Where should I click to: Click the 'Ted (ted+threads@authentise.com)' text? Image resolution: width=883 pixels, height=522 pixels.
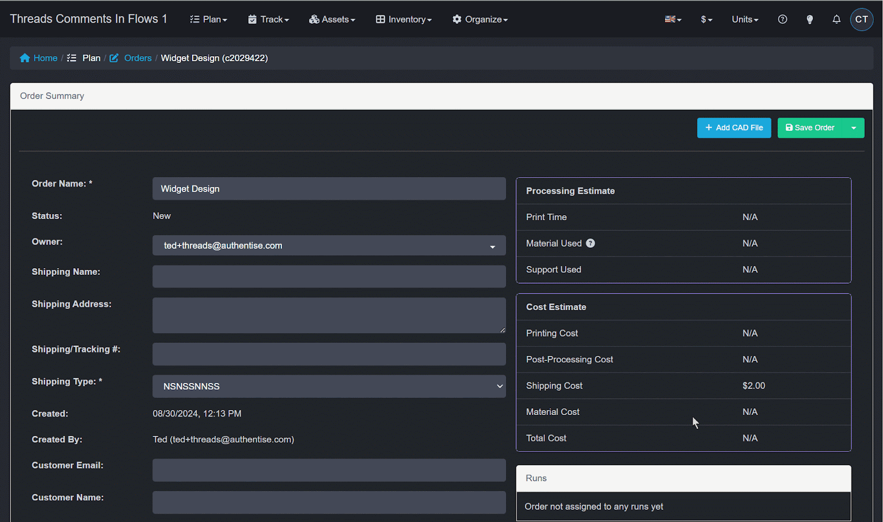tap(224, 439)
